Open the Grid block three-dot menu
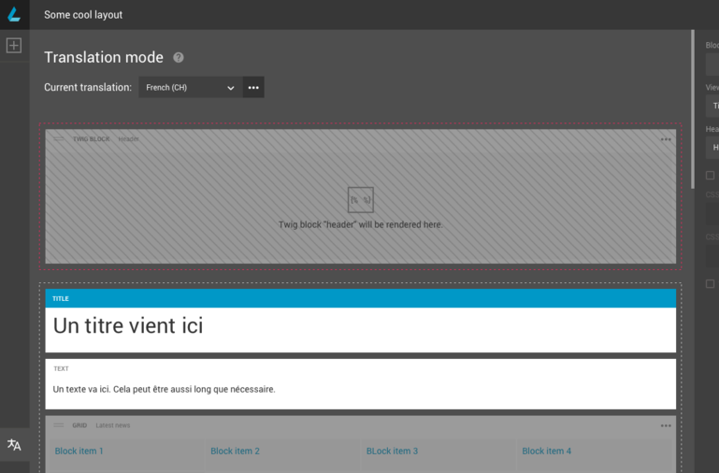 (666, 425)
